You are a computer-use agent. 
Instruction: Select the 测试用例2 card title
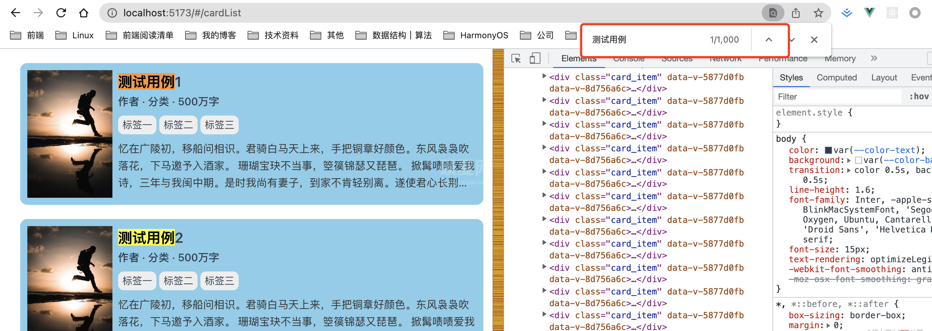click(x=150, y=238)
